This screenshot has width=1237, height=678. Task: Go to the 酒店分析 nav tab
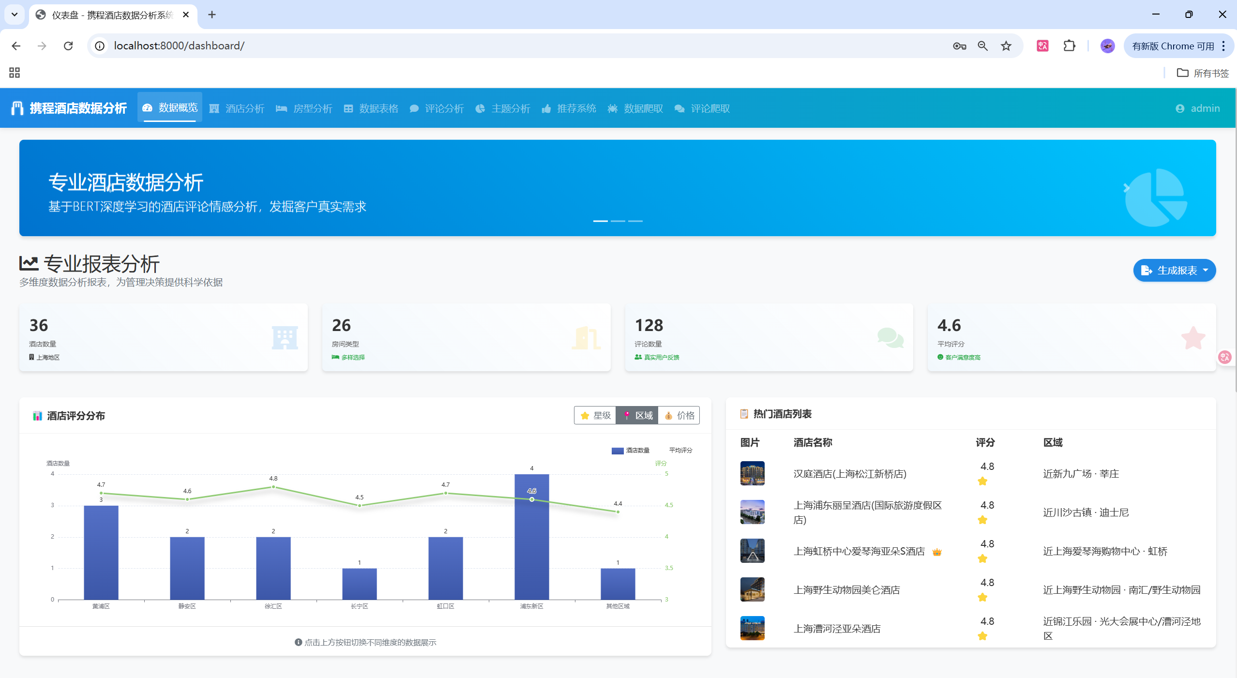237,108
